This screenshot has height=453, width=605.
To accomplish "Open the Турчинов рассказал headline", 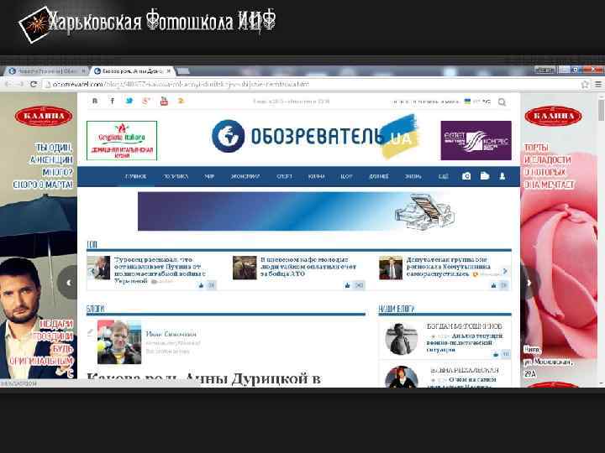I will 160,270.
